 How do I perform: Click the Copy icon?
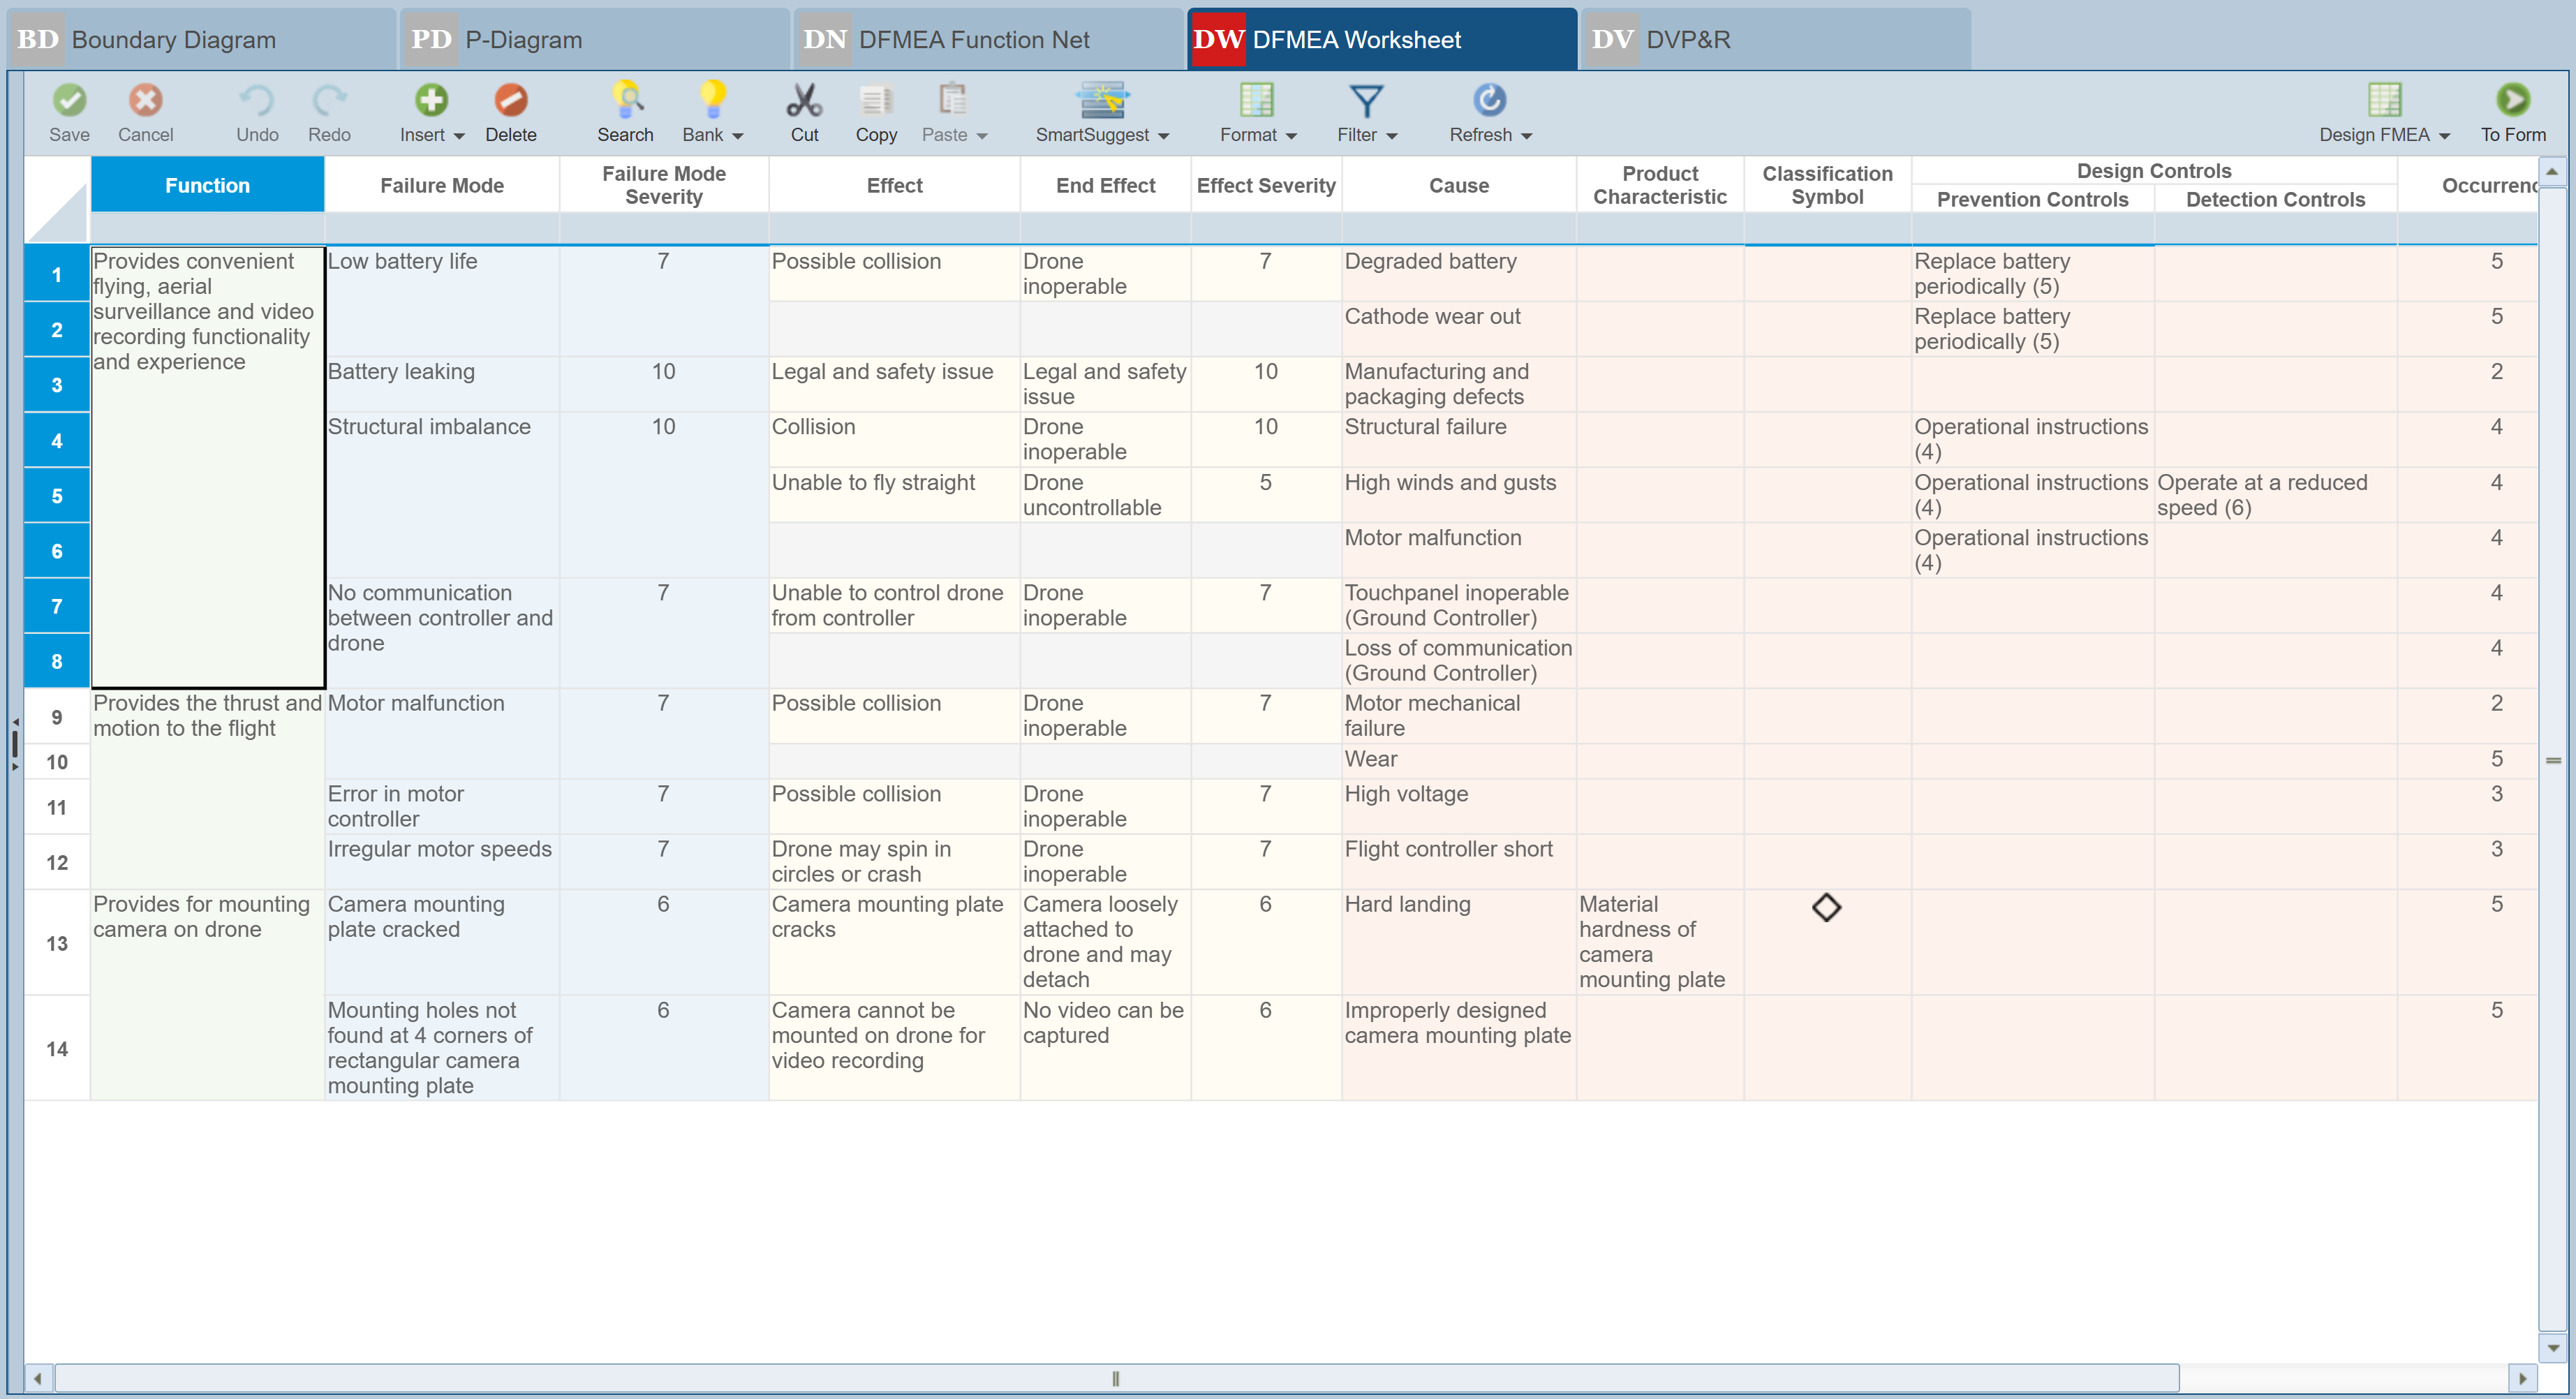876,100
